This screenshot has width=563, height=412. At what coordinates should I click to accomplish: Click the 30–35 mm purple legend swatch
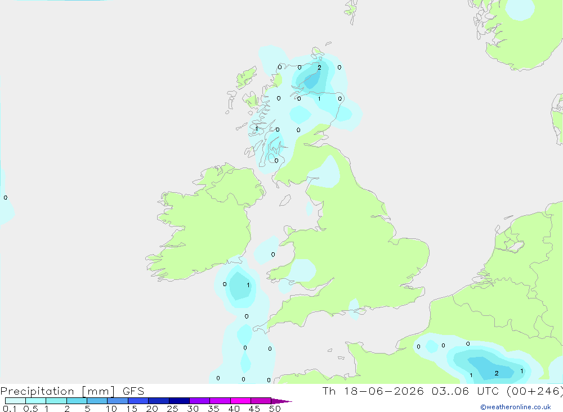coord(200,401)
